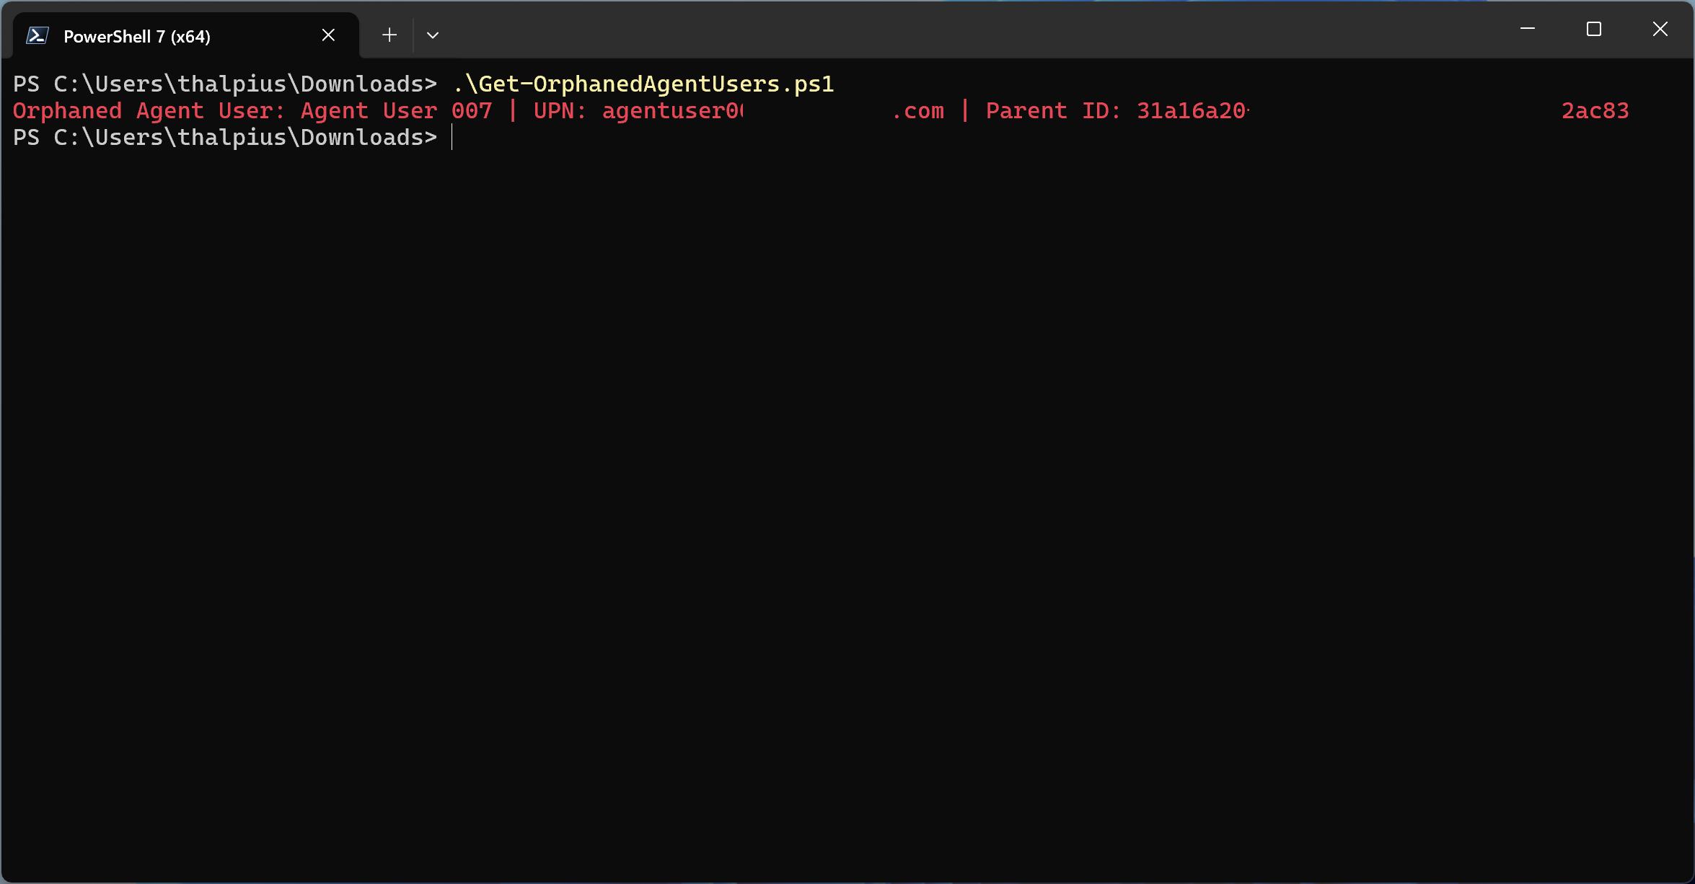1695x884 pixels.
Task: Close the PowerShell 7 (x64) tab
Action: coord(328,35)
